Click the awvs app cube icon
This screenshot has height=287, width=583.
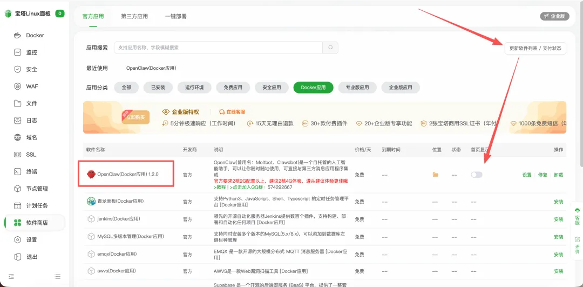[x=91, y=271]
